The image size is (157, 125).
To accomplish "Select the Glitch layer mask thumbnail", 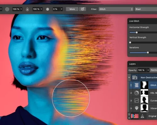I will (144, 85).
